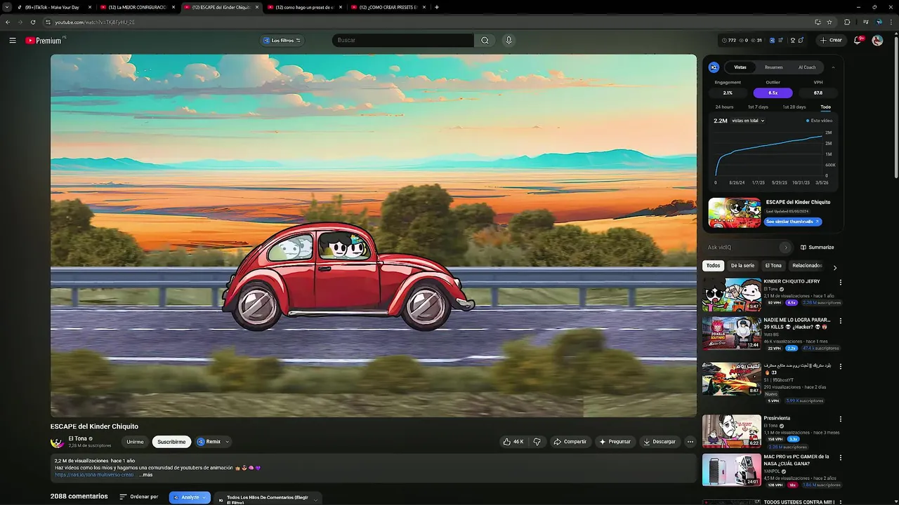The height and width of the screenshot is (505, 899).
Task: Click browser reload button
Action: 32,22
